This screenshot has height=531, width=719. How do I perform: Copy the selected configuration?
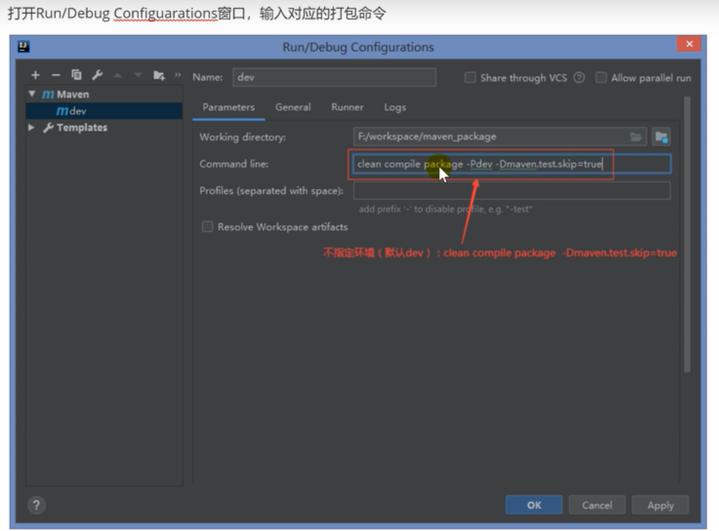tap(76, 75)
